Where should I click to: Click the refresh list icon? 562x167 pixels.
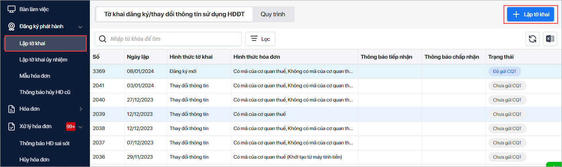click(x=533, y=38)
